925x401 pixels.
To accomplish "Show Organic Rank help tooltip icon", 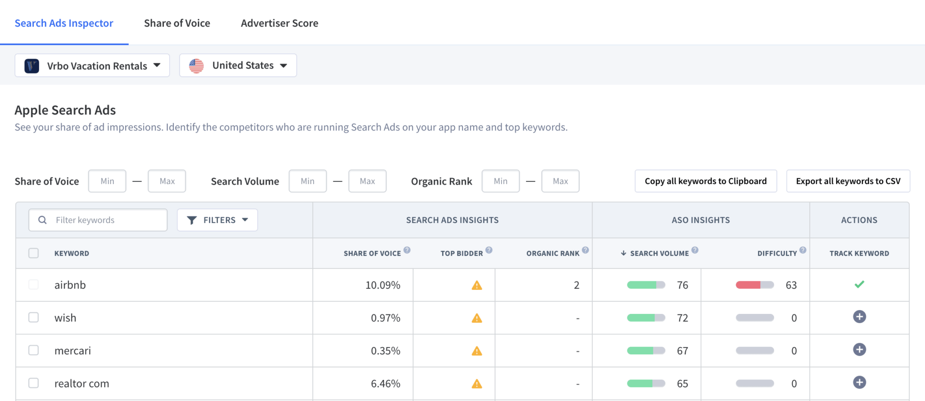I will tap(585, 250).
